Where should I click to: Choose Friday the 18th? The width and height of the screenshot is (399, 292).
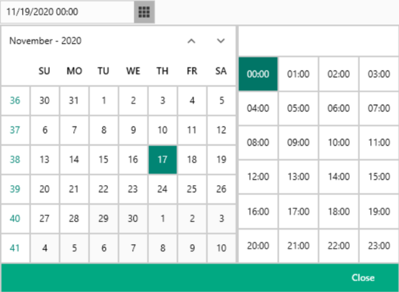click(x=192, y=159)
